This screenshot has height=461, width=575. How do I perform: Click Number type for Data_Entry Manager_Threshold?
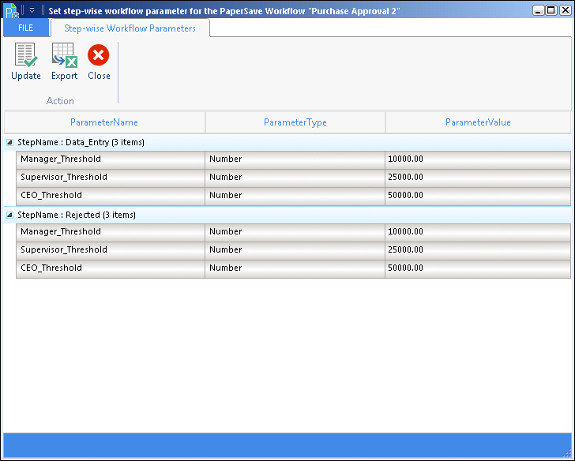(x=295, y=159)
